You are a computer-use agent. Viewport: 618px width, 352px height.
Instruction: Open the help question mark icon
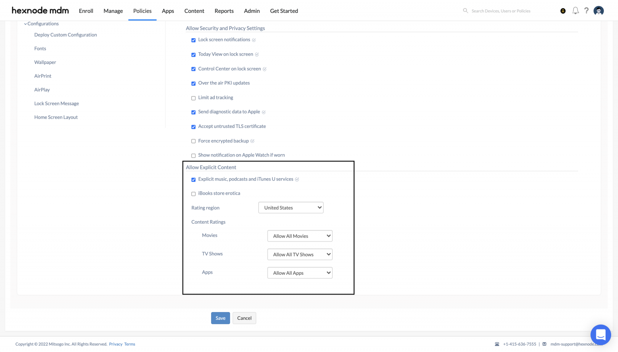click(x=586, y=11)
